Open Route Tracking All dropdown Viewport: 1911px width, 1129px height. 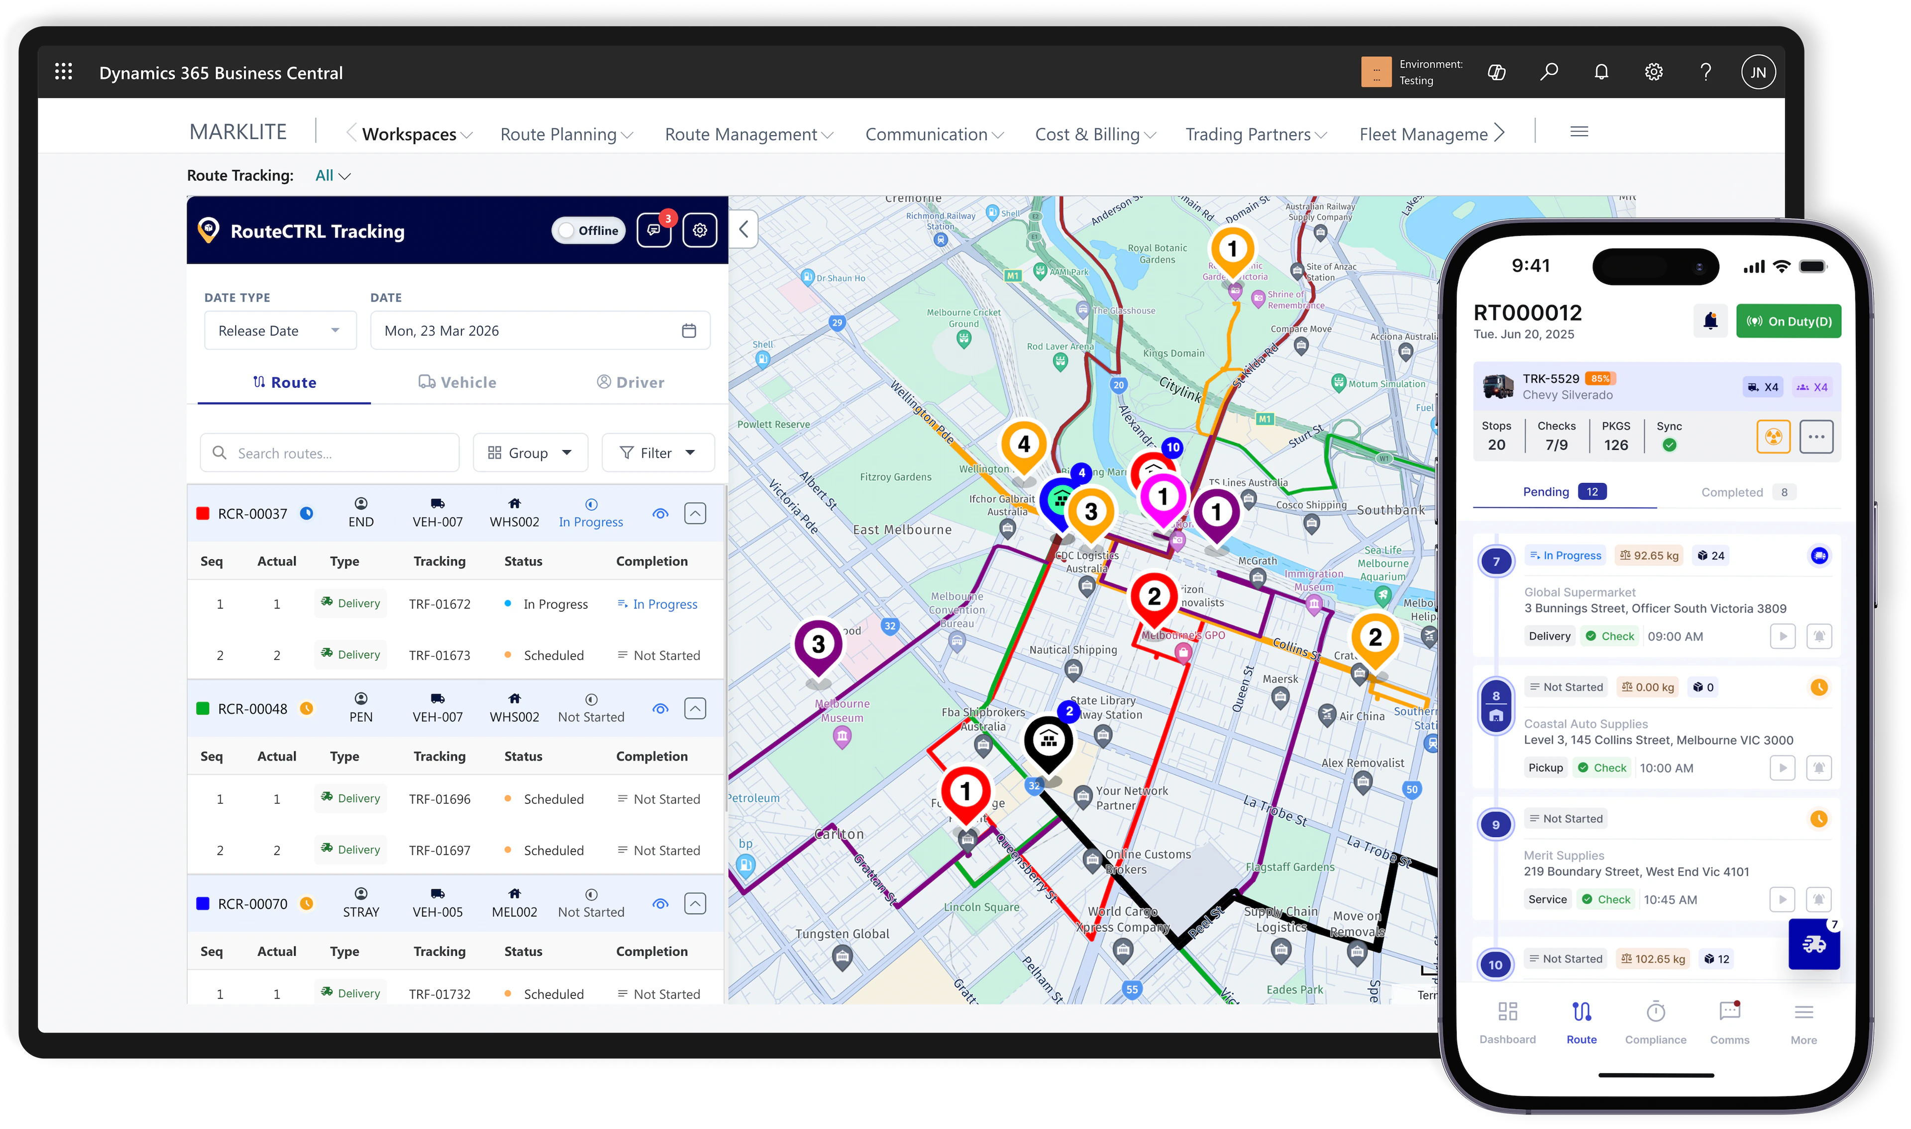click(332, 176)
